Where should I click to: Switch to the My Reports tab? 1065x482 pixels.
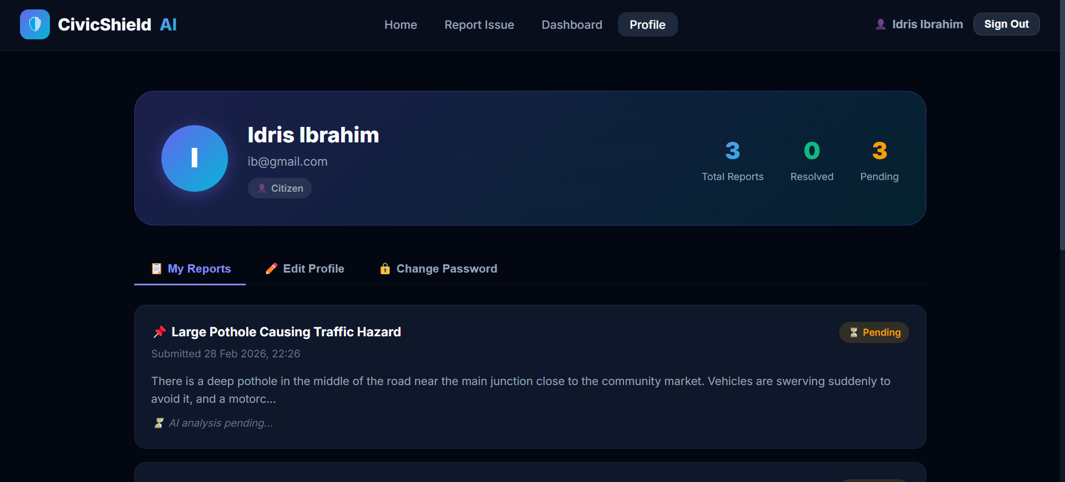click(190, 269)
